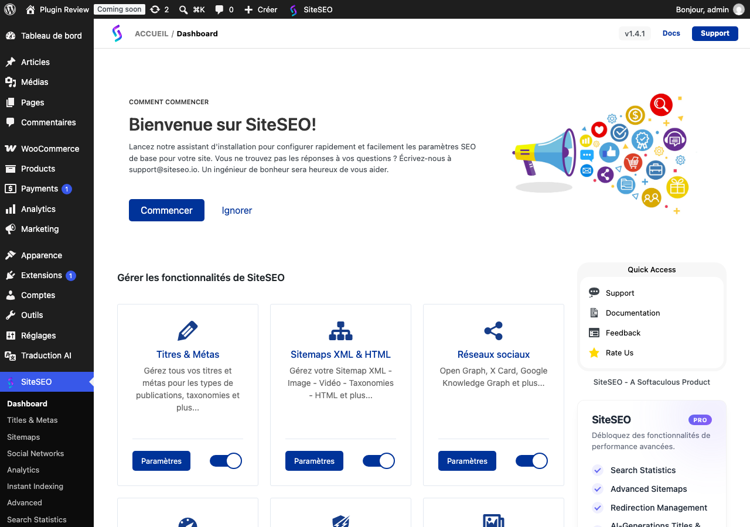The width and height of the screenshot is (750, 527).
Task: Click the Products box icon
Action: point(11,169)
